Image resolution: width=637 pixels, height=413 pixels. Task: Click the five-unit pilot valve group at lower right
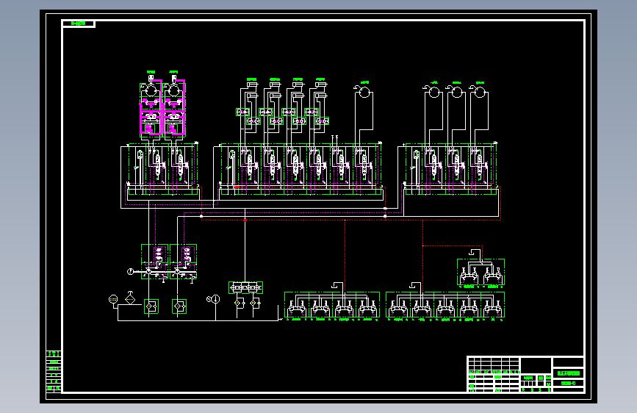point(445,305)
